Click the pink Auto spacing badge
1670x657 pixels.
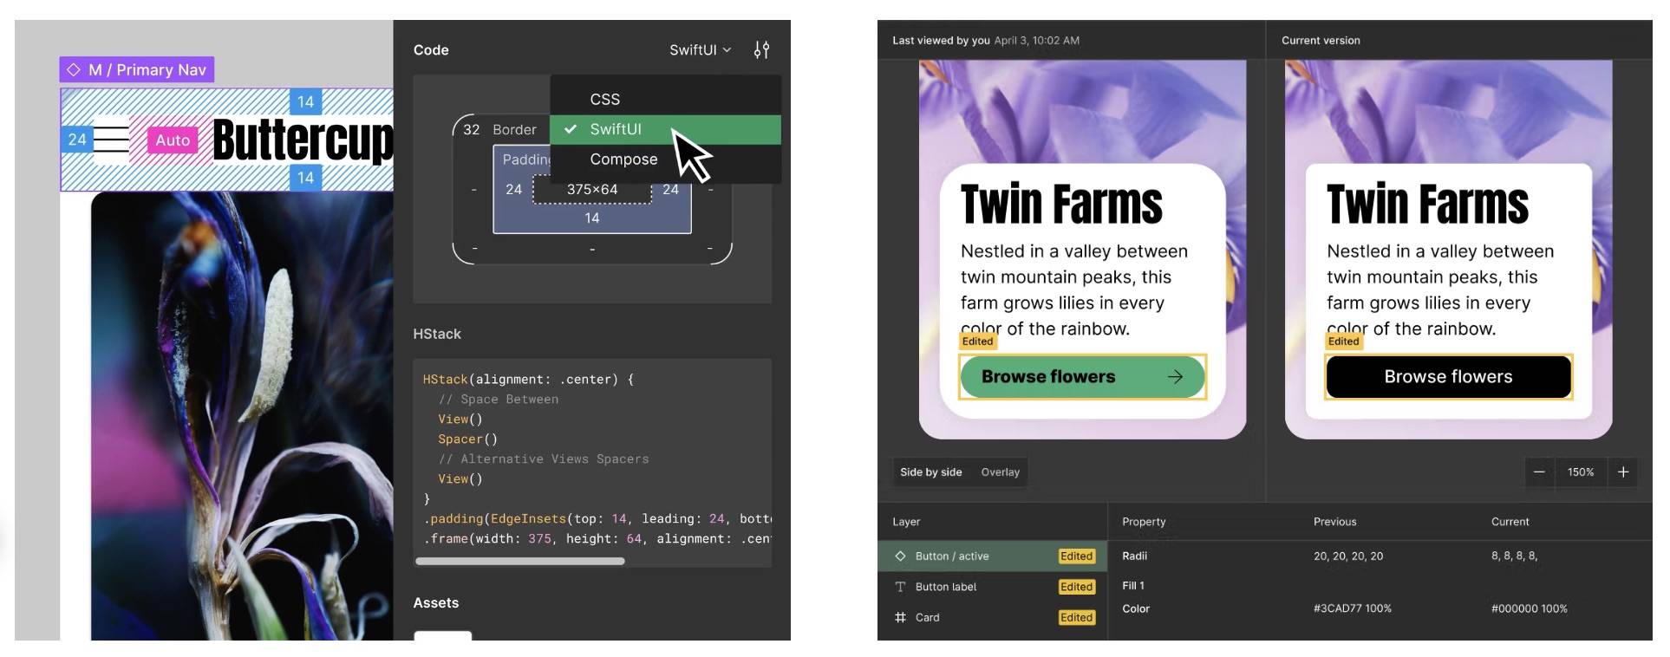pyautogui.click(x=173, y=140)
